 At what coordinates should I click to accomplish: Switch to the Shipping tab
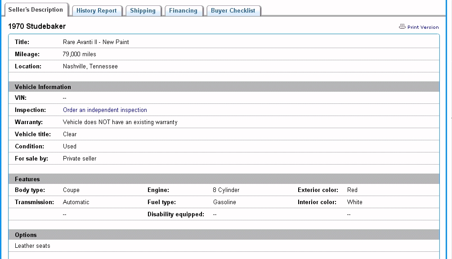click(143, 11)
